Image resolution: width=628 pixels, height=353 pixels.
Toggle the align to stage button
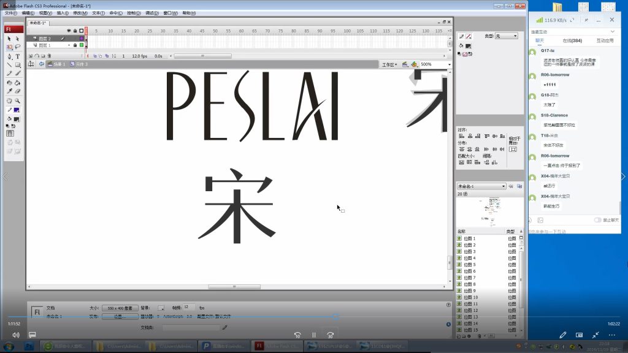(x=513, y=149)
